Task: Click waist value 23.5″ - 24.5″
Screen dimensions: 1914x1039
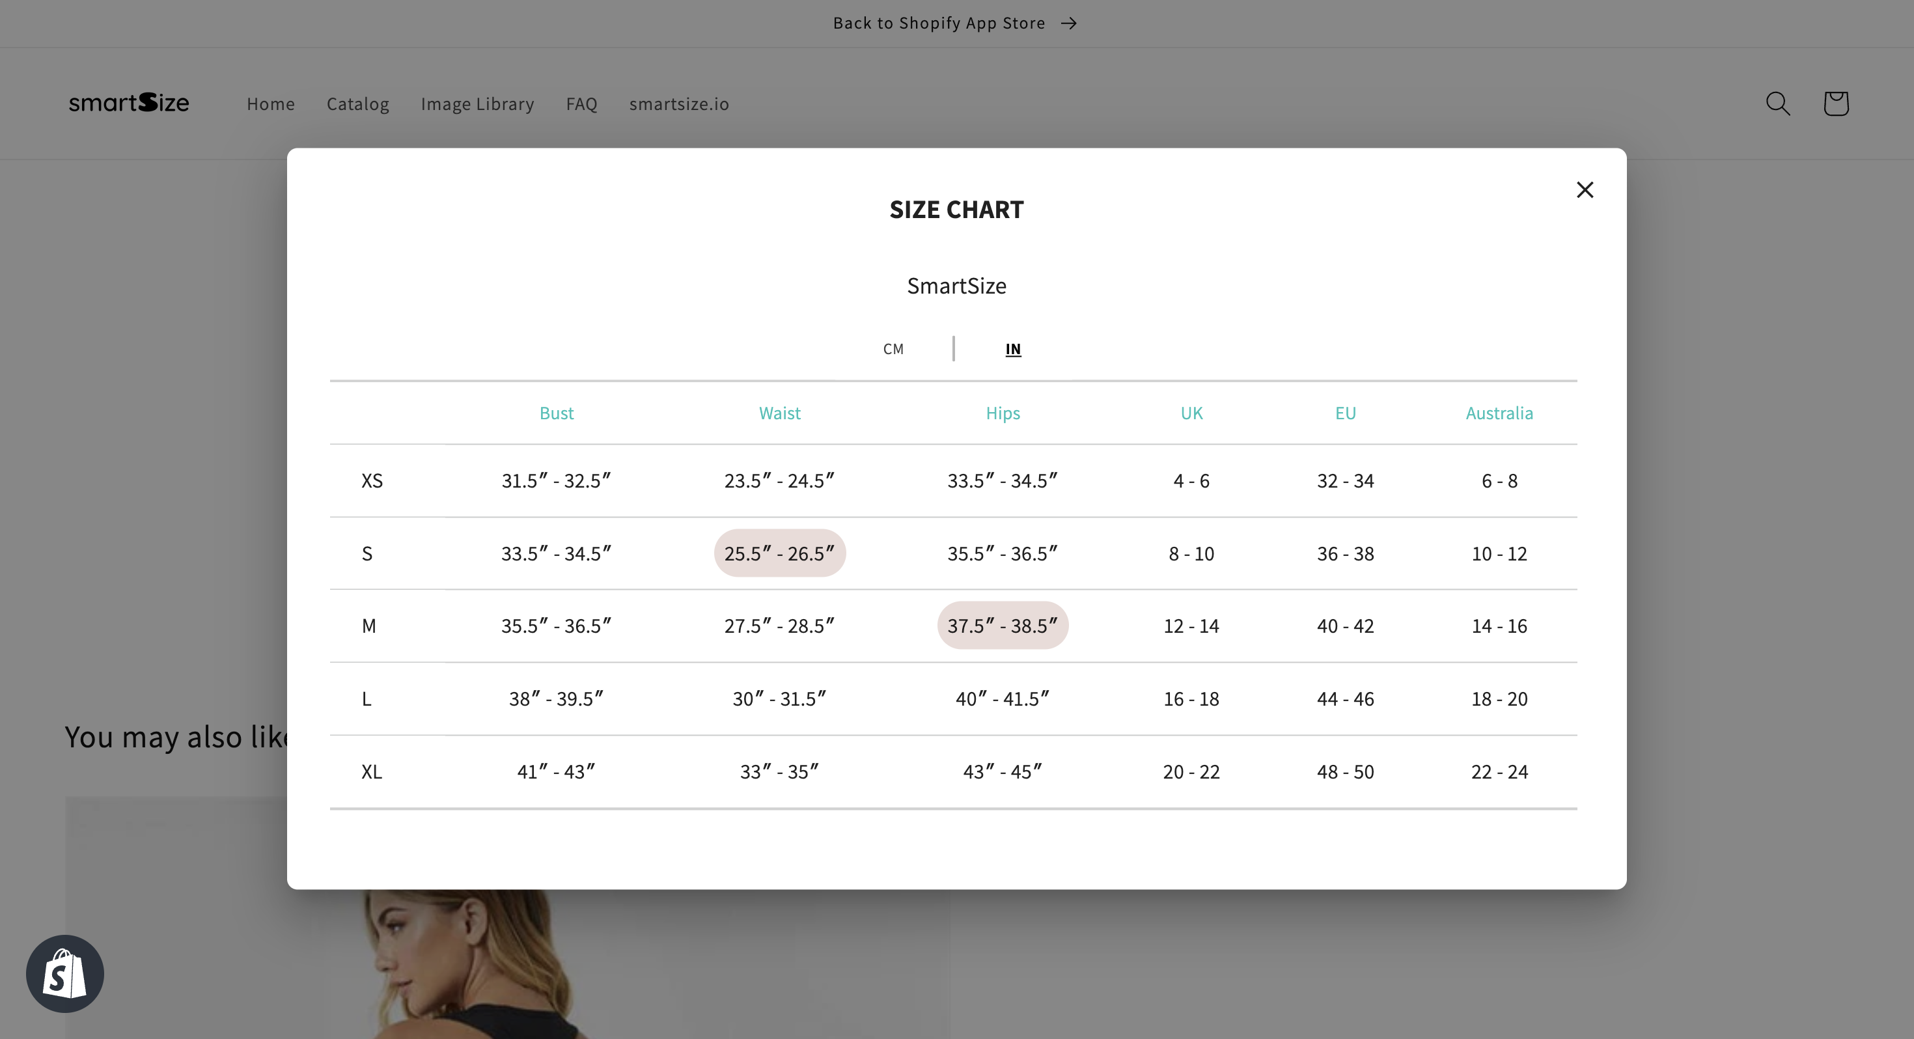Action: pyautogui.click(x=779, y=481)
